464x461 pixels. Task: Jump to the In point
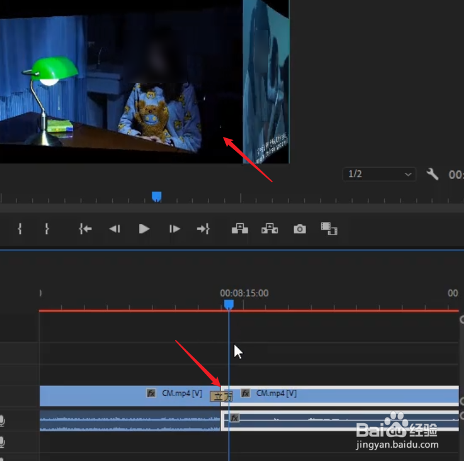click(x=85, y=229)
